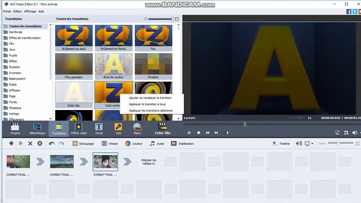
Task: Toggle fullscreen preview icon
Action: coord(337,133)
